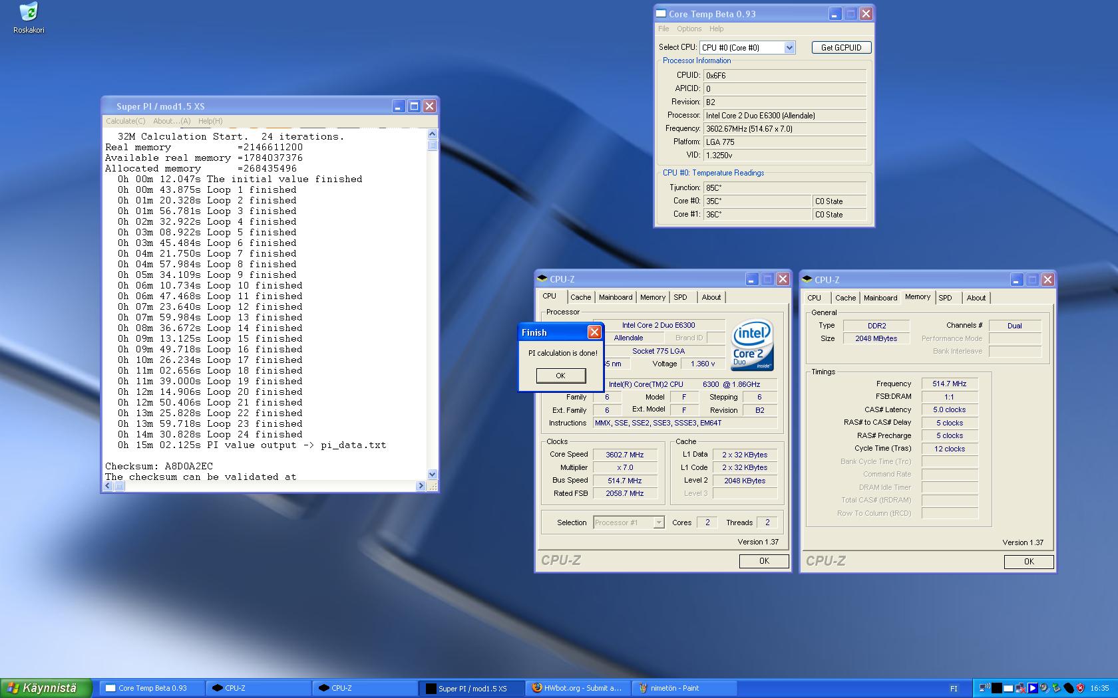
Task: Open the Help(H) menu in Super PI
Action: (210, 121)
